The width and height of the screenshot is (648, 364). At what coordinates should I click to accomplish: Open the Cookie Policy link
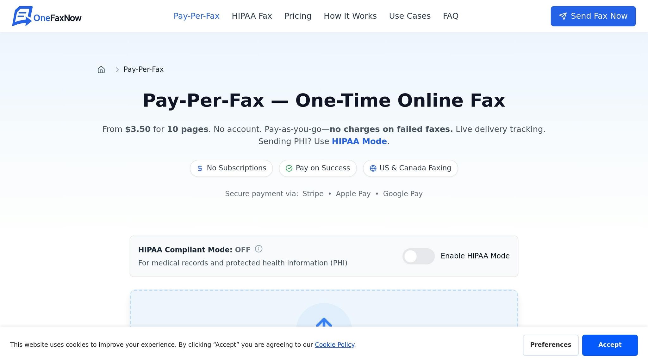(x=334, y=345)
